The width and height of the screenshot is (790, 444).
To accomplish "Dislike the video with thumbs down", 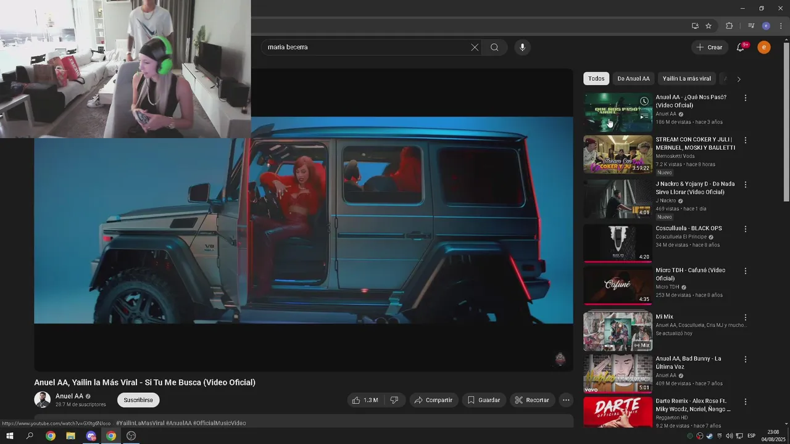I will (394, 400).
